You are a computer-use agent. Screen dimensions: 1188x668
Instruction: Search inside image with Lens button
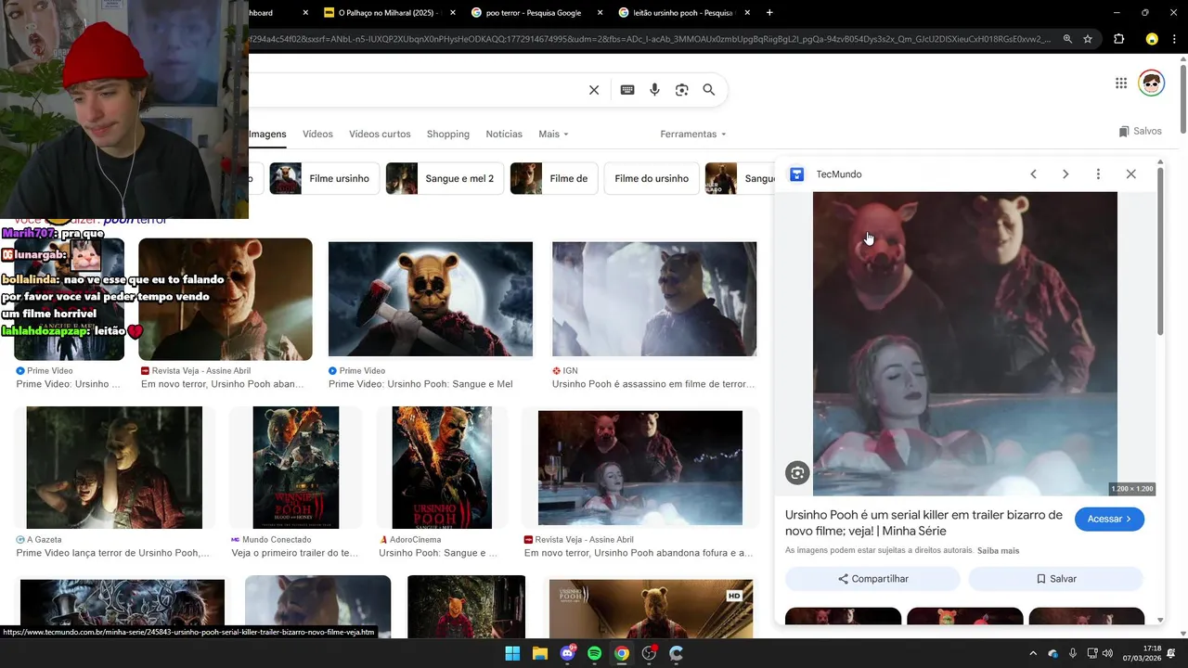pos(797,473)
